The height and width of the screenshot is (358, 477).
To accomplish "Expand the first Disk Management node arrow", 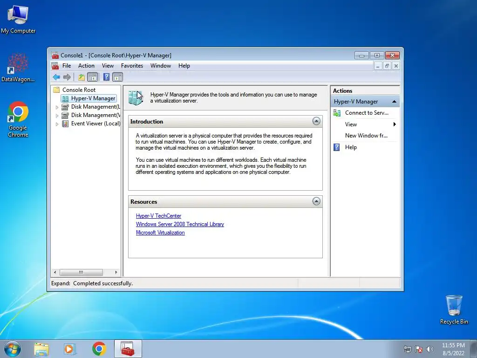I will point(57,107).
